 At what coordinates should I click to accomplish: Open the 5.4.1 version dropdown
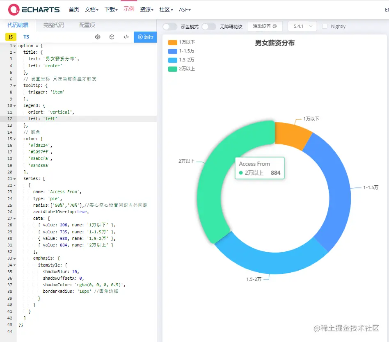pyautogui.click(x=302, y=26)
